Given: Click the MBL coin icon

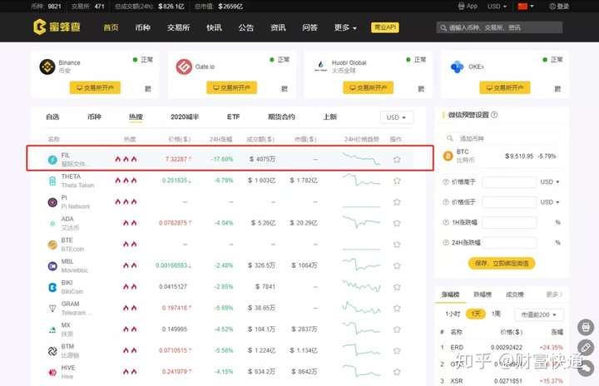Looking at the screenshot, I should pos(52,266).
